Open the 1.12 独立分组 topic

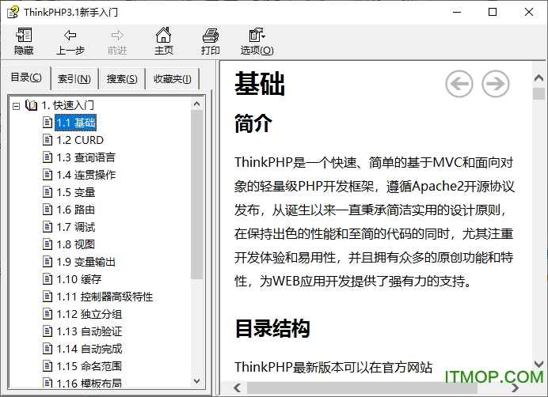[89, 314]
